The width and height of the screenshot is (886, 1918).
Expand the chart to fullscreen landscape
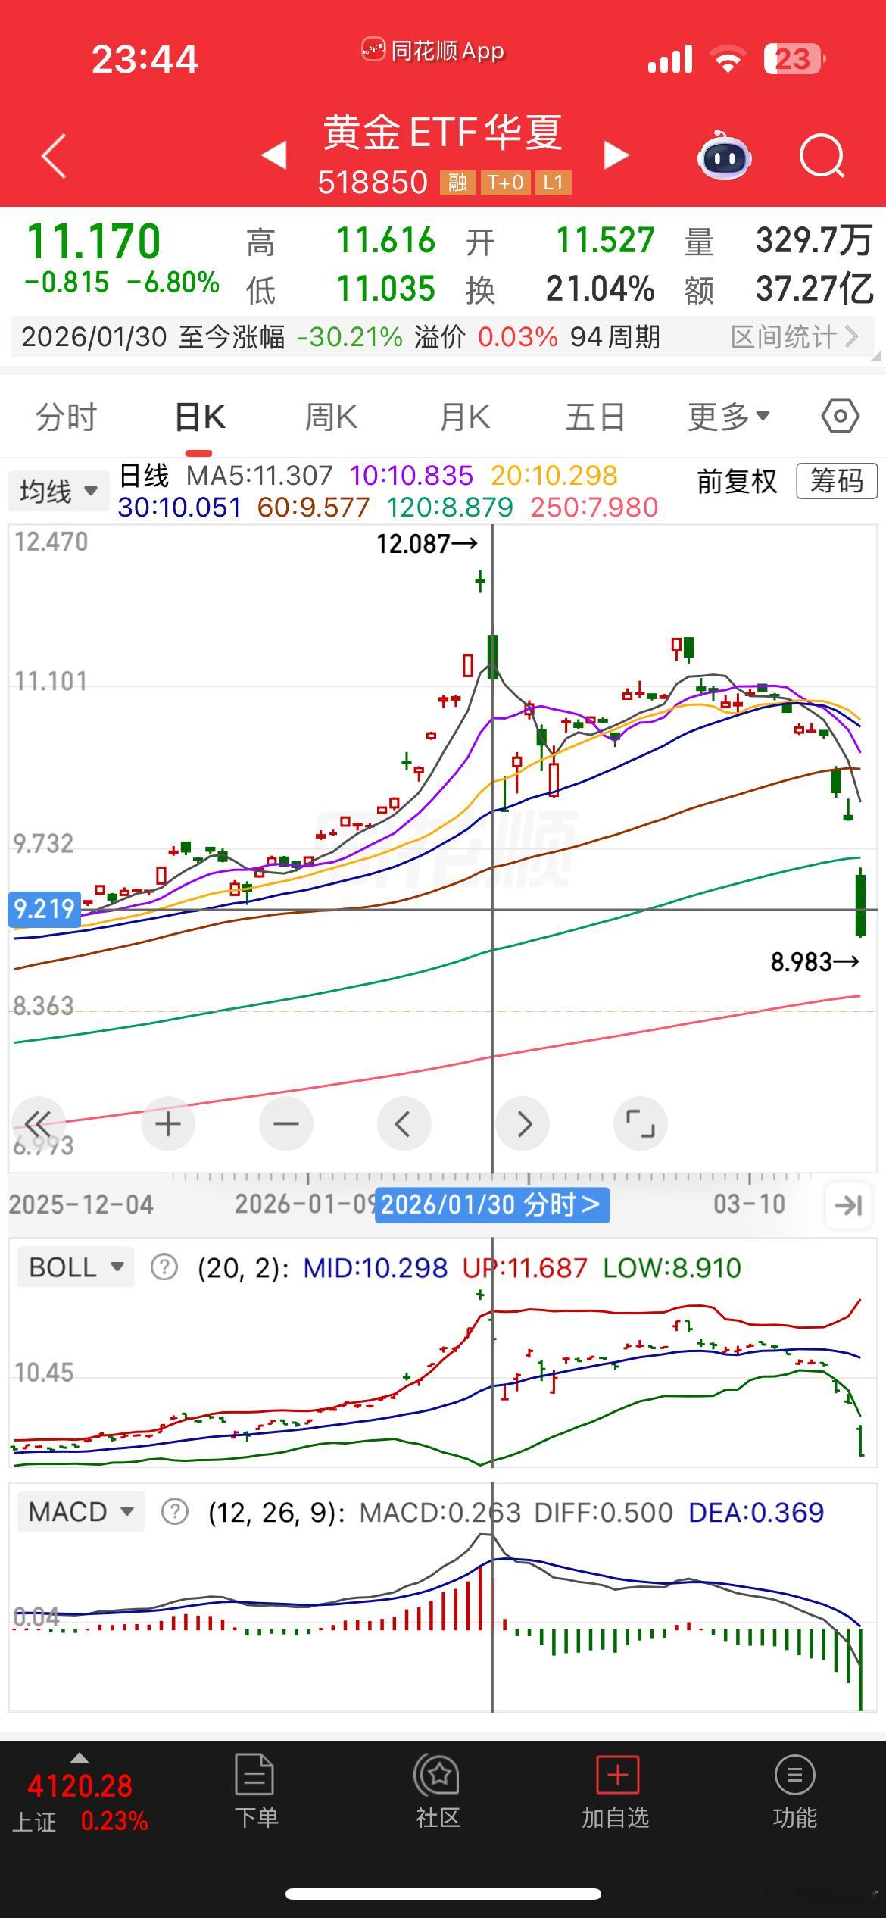point(641,1123)
